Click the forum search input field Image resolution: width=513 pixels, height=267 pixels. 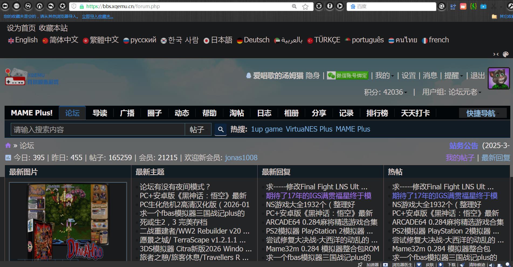(x=98, y=130)
